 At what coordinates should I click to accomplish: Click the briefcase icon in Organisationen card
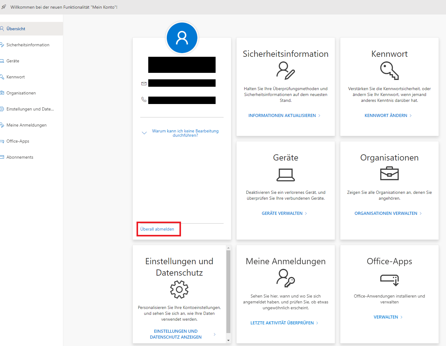coord(389,173)
